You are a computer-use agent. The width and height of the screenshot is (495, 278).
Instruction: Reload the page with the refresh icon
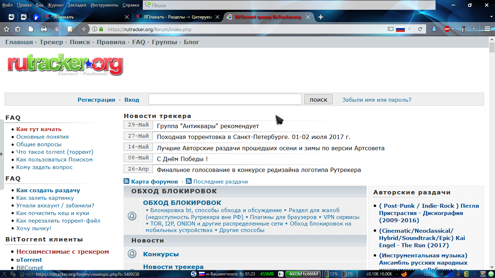click(420, 29)
